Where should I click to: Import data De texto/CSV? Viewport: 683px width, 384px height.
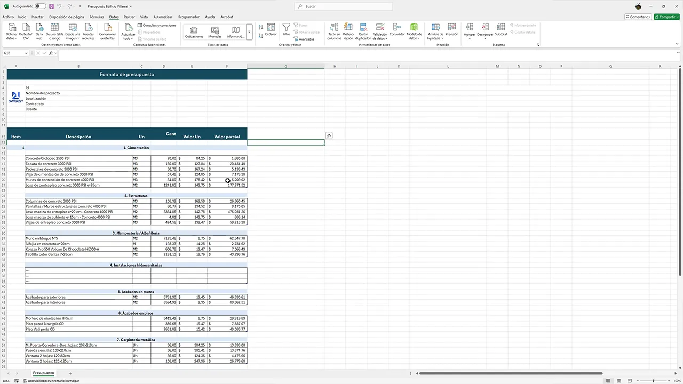[x=26, y=31]
